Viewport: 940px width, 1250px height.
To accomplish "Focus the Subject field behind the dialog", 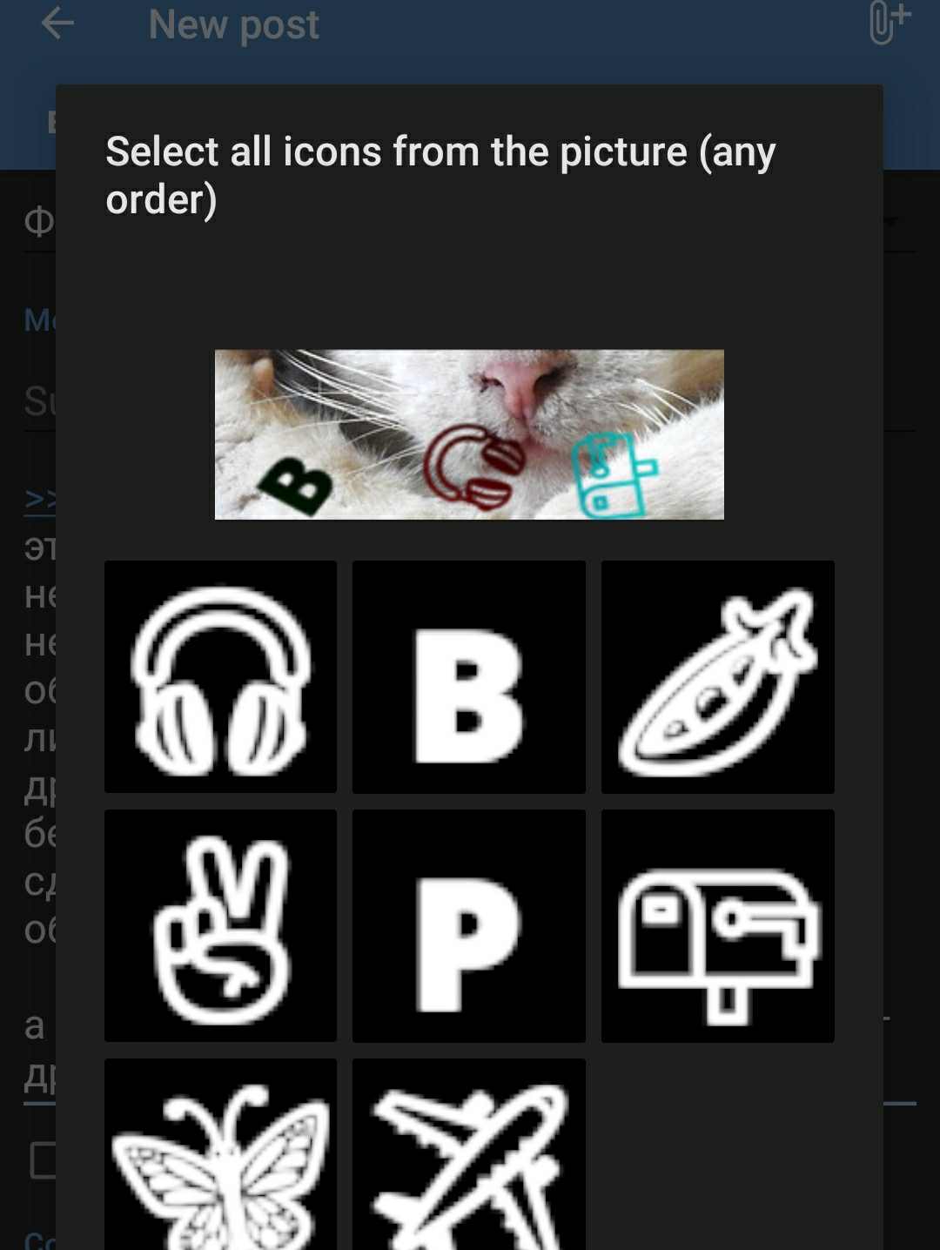I will (39, 401).
